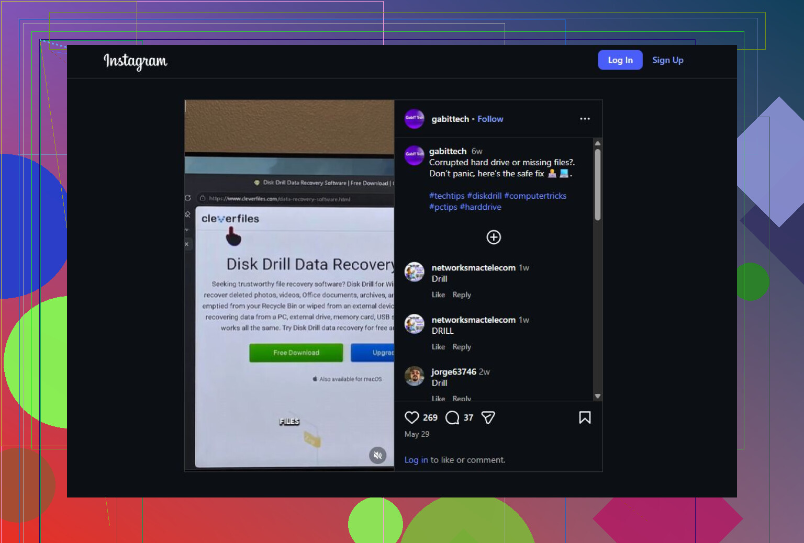Load more comments with plus circle icon
Viewport: 804px width, 543px height.
(x=494, y=237)
